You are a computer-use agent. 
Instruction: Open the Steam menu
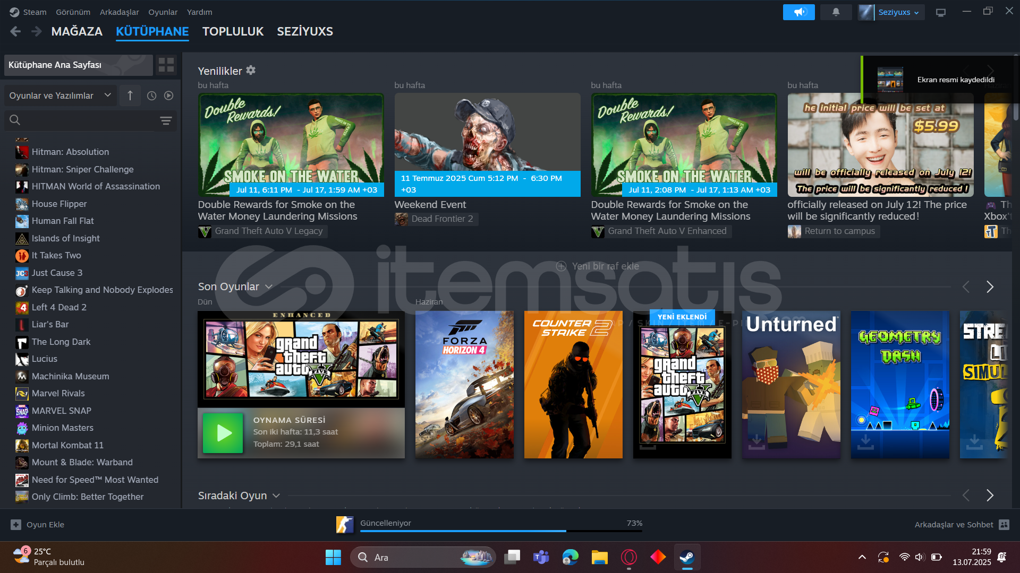pyautogui.click(x=35, y=12)
